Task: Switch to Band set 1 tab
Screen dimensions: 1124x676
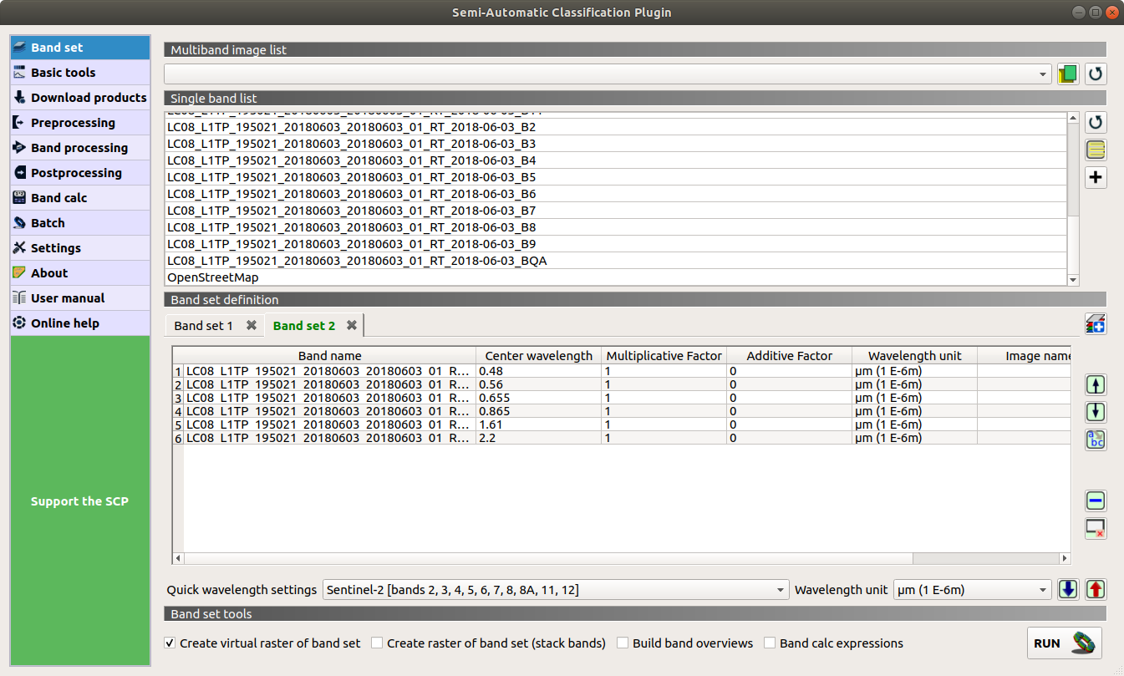Action: point(203,326)
